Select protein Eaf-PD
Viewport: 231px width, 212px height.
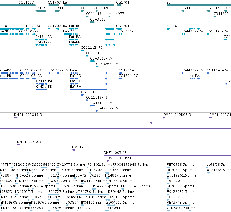coord(75,76)
